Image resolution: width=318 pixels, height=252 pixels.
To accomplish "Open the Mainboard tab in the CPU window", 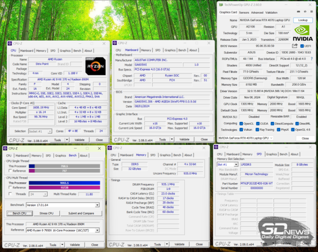I will 27,50.
